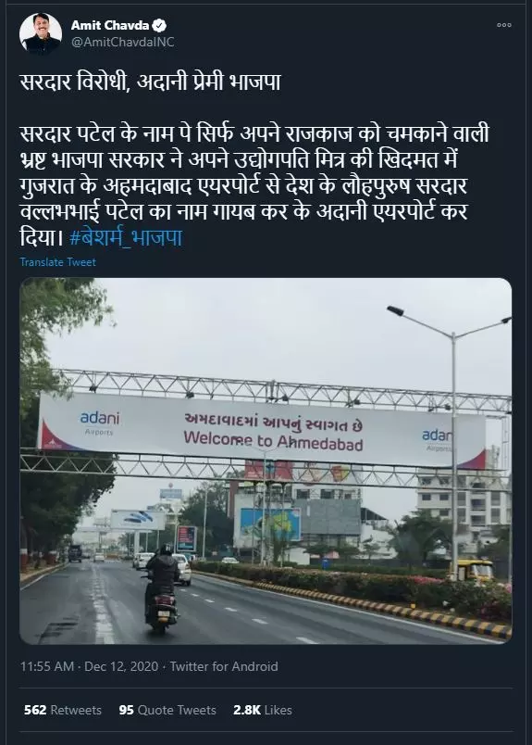Click the main Hindi tweet paragraph
The height and width of the screenshot is (745, 532).
coord(254,185)
